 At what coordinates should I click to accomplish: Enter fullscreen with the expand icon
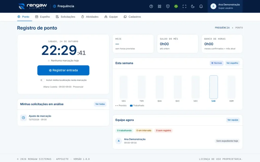coord(184,6)
